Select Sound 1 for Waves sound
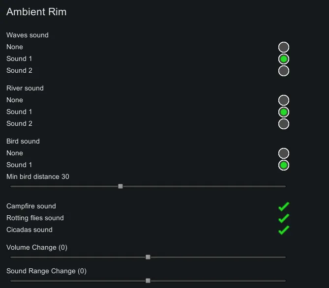 pos(284,59)
